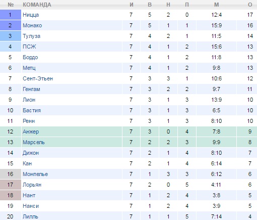Click the Дижон team name
This screenshot has height=220, width=257.
[31, 153]
